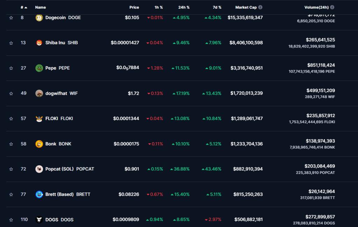Click the Popcat coin logo
This screenshot has height=227, width=358.
[39, 169]
